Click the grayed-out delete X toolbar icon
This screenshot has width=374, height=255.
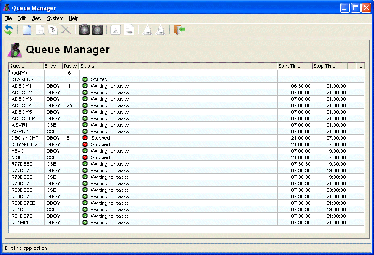click(66, 30)
